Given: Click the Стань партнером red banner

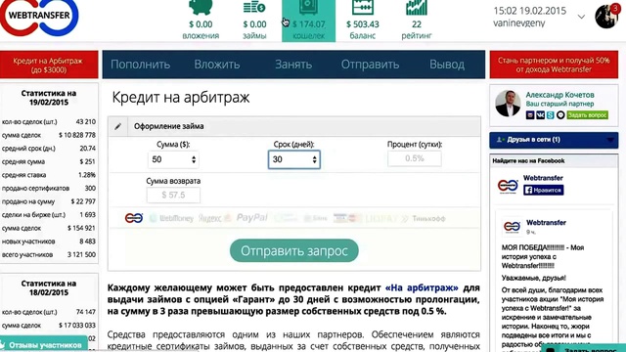Looking at the screenshot, I should pos(554,65).
